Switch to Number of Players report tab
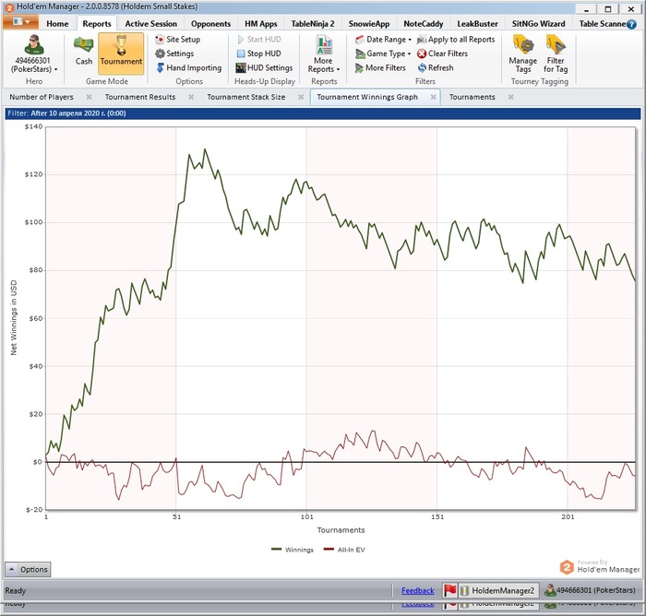 [x=42, y=97]
